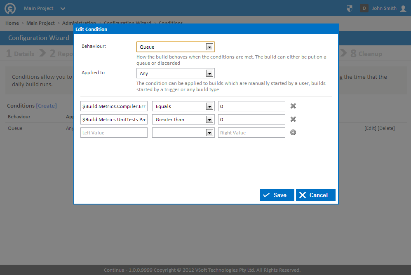
Task: Go to wizard step 1 Details
Action: click(x=20, y=54)
